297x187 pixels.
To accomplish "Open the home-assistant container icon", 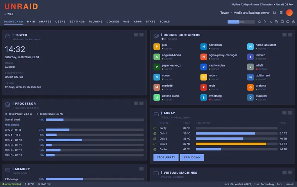I will (250, 47).
